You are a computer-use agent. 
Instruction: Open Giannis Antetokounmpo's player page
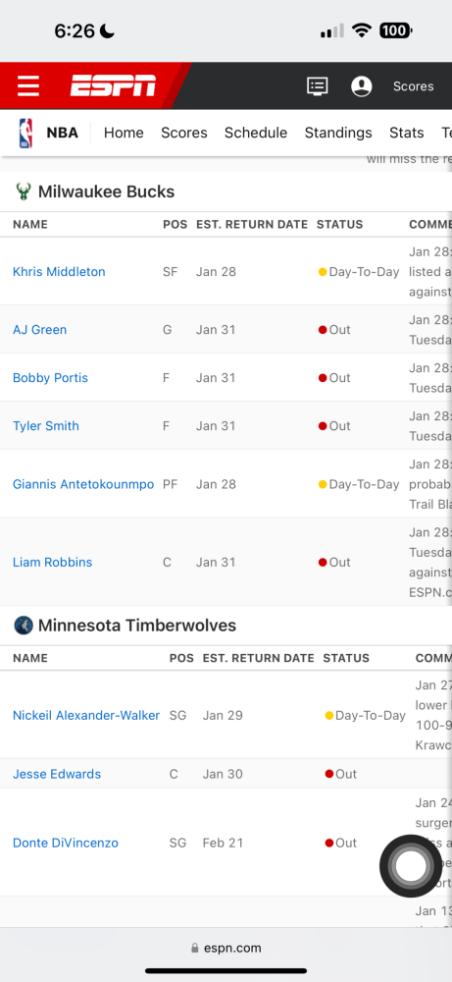tap(83, 484)
